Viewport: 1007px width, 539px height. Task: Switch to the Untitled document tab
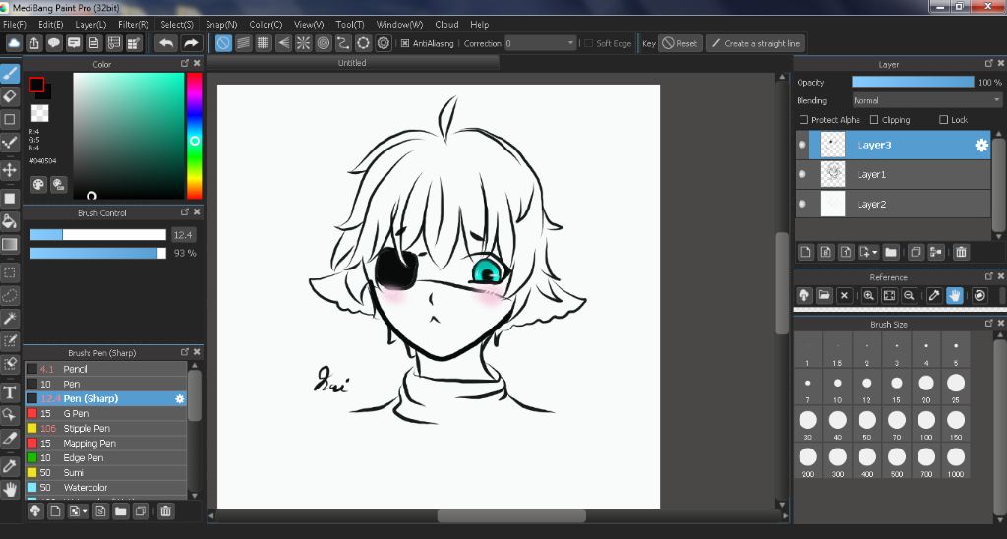coord(352,63)
